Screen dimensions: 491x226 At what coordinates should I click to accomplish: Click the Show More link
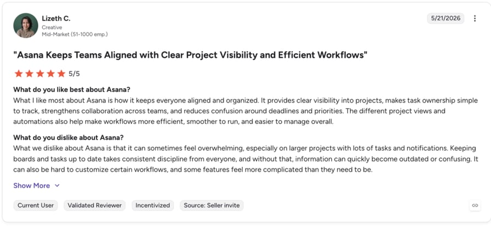pos(32,185)
